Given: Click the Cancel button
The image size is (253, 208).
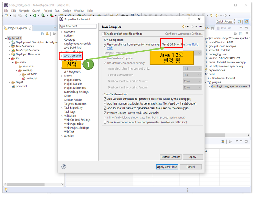Looking at the screenshot, I should (x=191, y=167).
